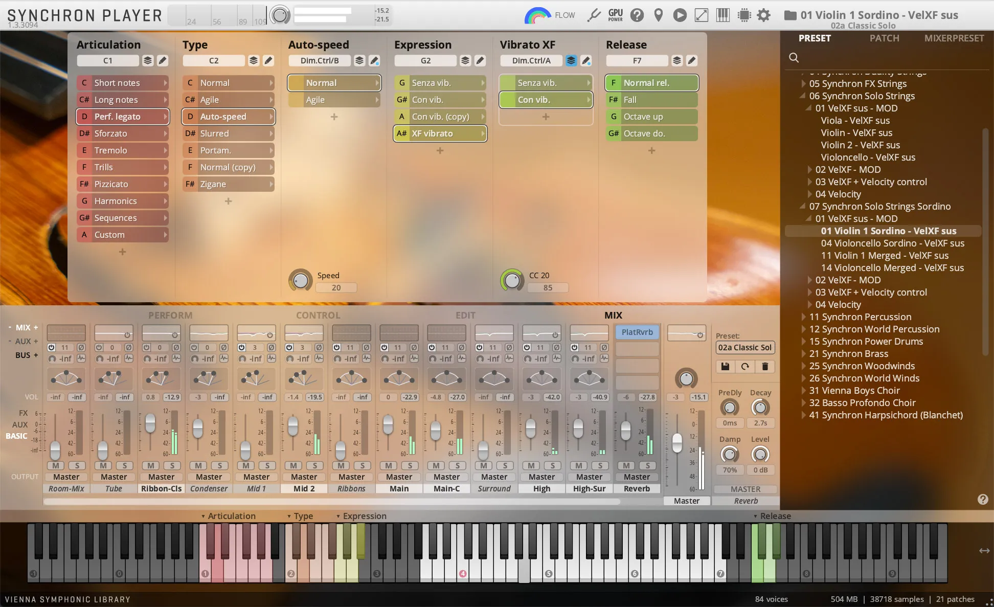Mute the Ribbon-Cls channel
Image resolution: width=994 pixels, height=607 pixels.
pyautogui.click(x=151, y=465)
